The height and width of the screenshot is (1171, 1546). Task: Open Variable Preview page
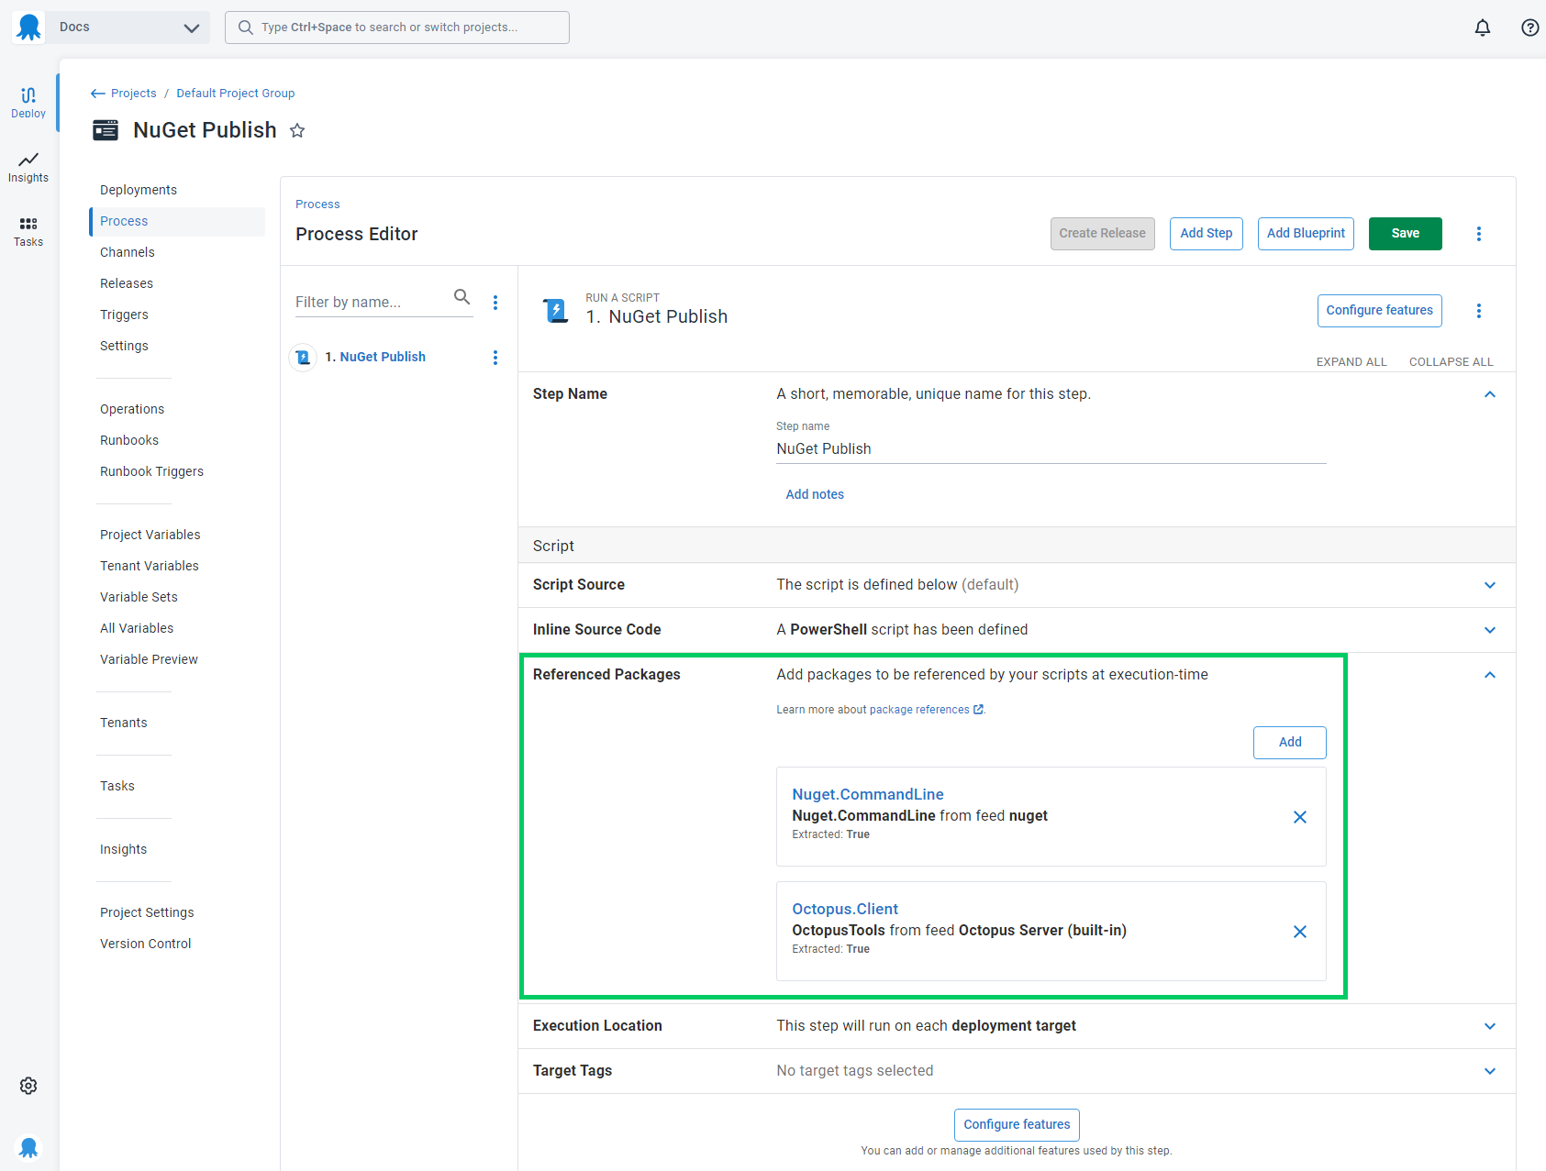(150, 659)
